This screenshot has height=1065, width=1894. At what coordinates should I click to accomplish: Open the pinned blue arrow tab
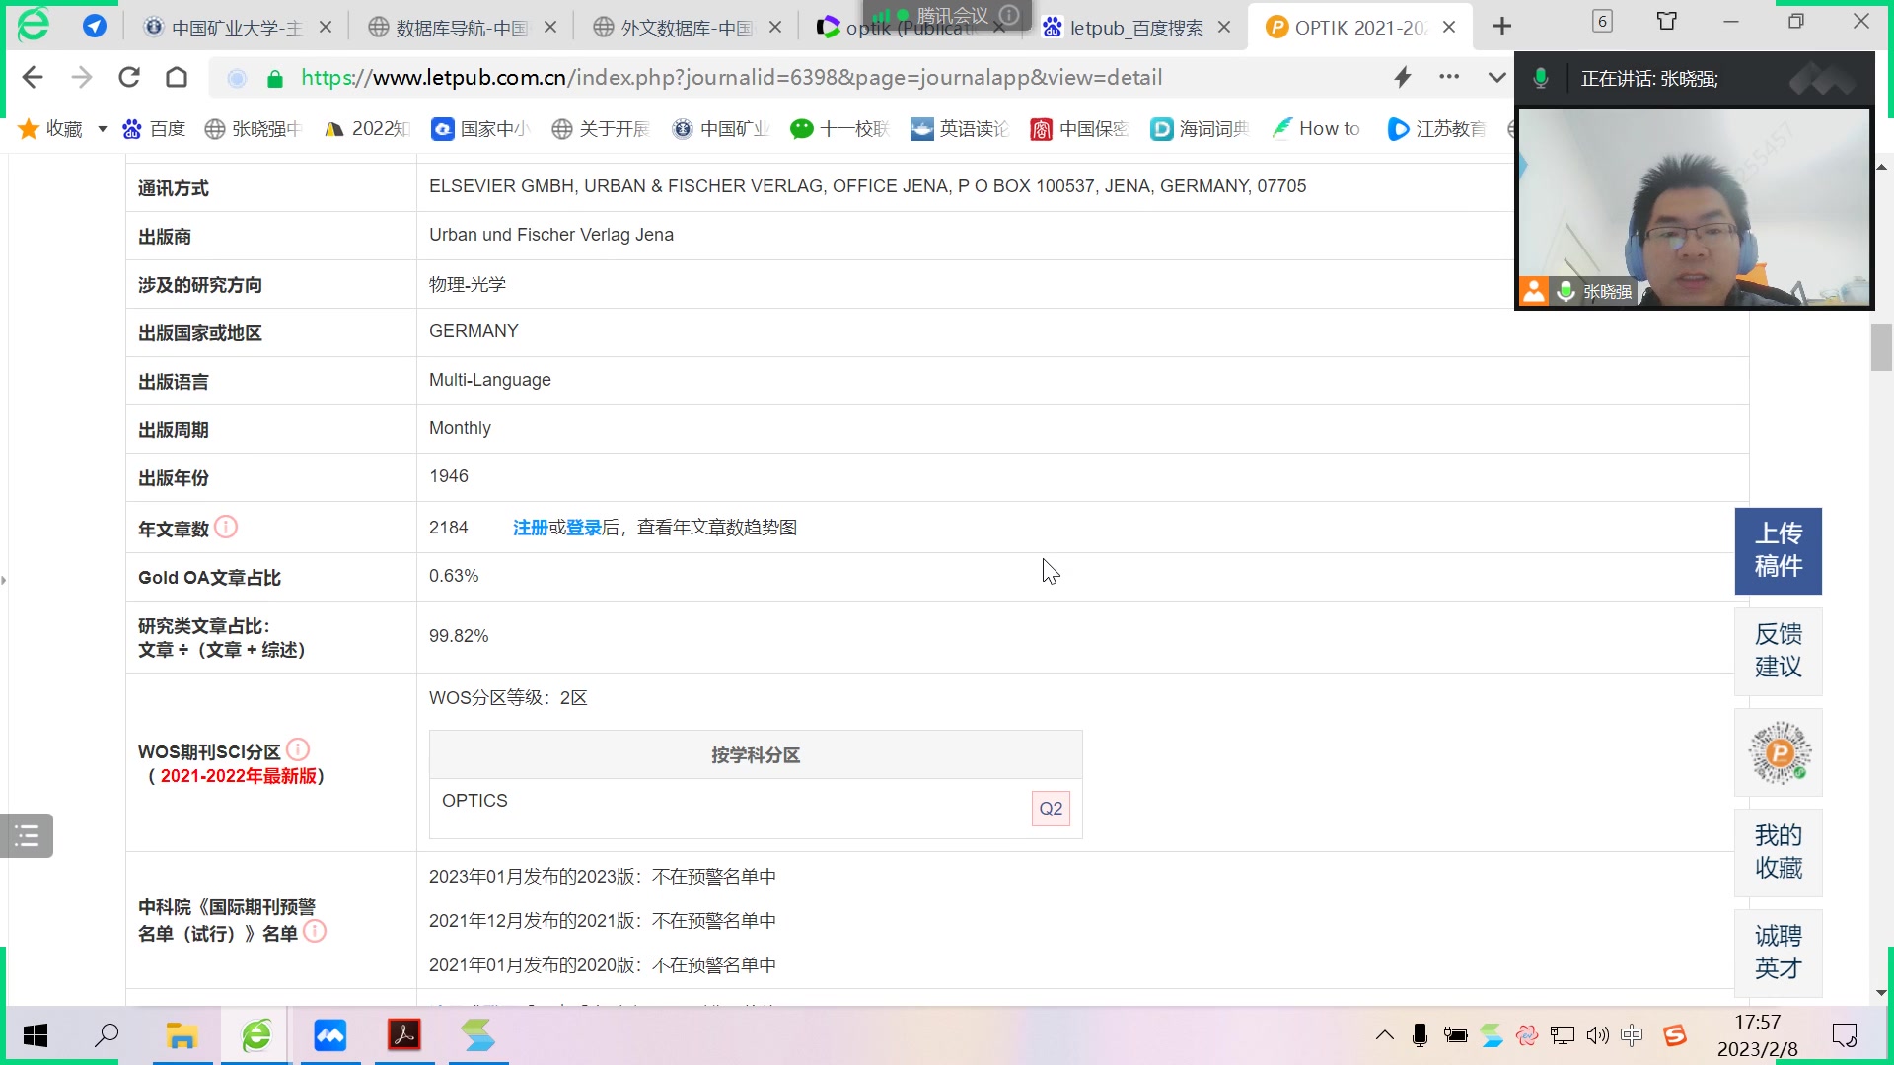[95, 26]
